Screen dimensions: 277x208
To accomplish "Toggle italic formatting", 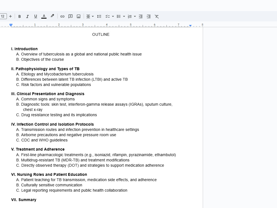I will click(27, 16).
